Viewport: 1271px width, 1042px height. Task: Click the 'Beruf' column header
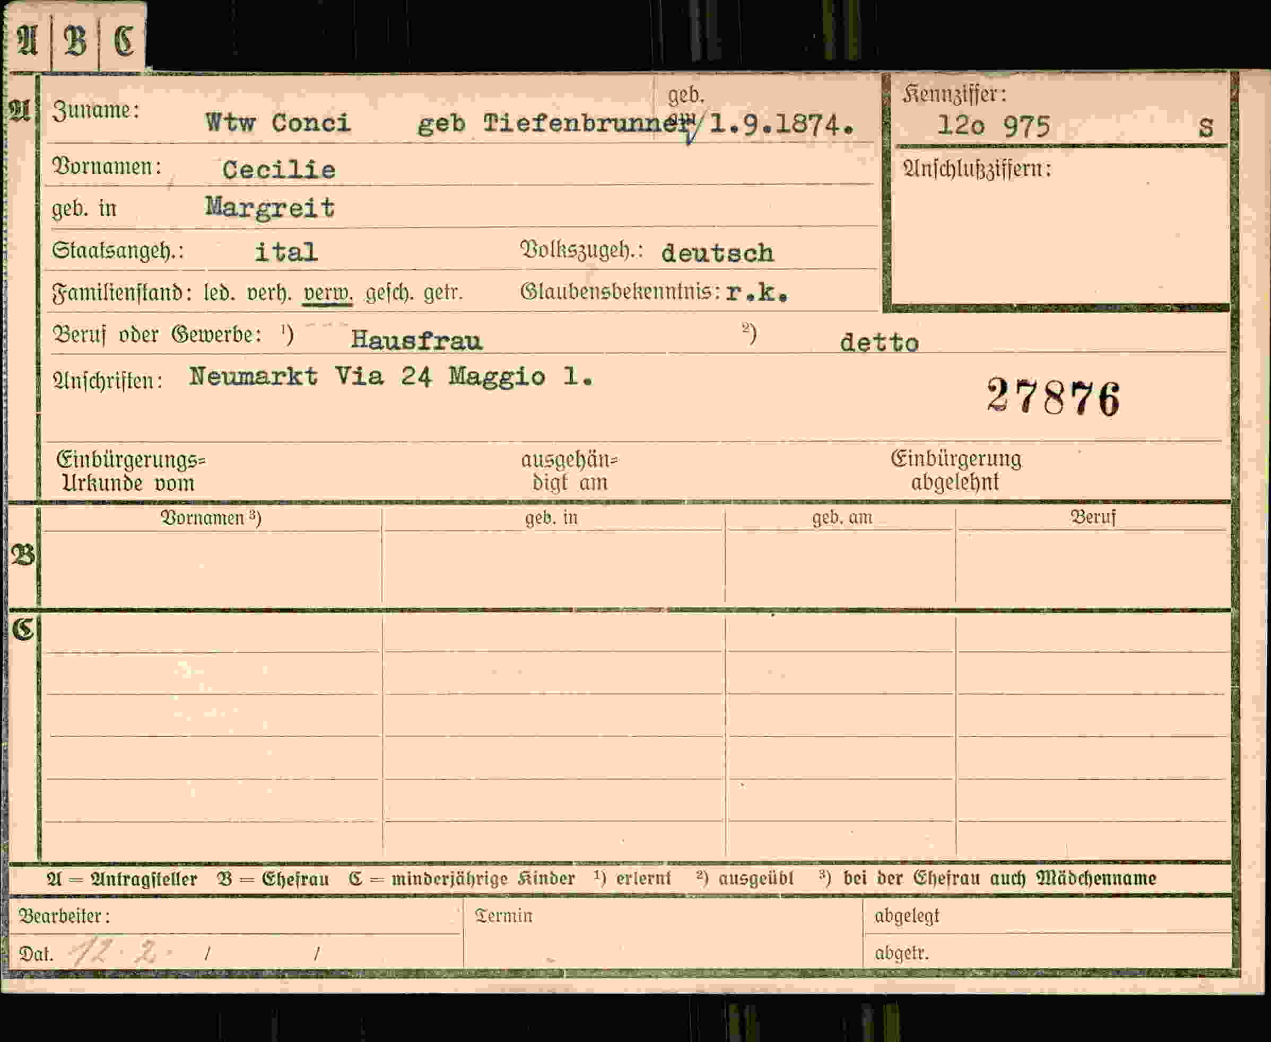point(1093,517)
